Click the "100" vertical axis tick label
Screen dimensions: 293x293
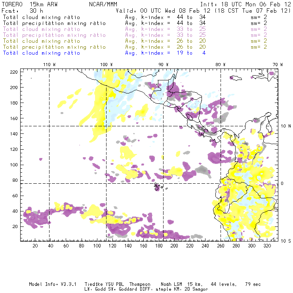tap(13, 165)
